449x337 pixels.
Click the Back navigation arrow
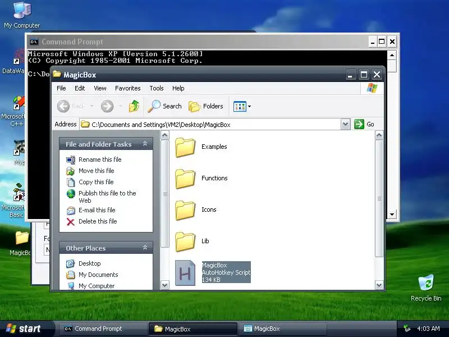[63, 106]
